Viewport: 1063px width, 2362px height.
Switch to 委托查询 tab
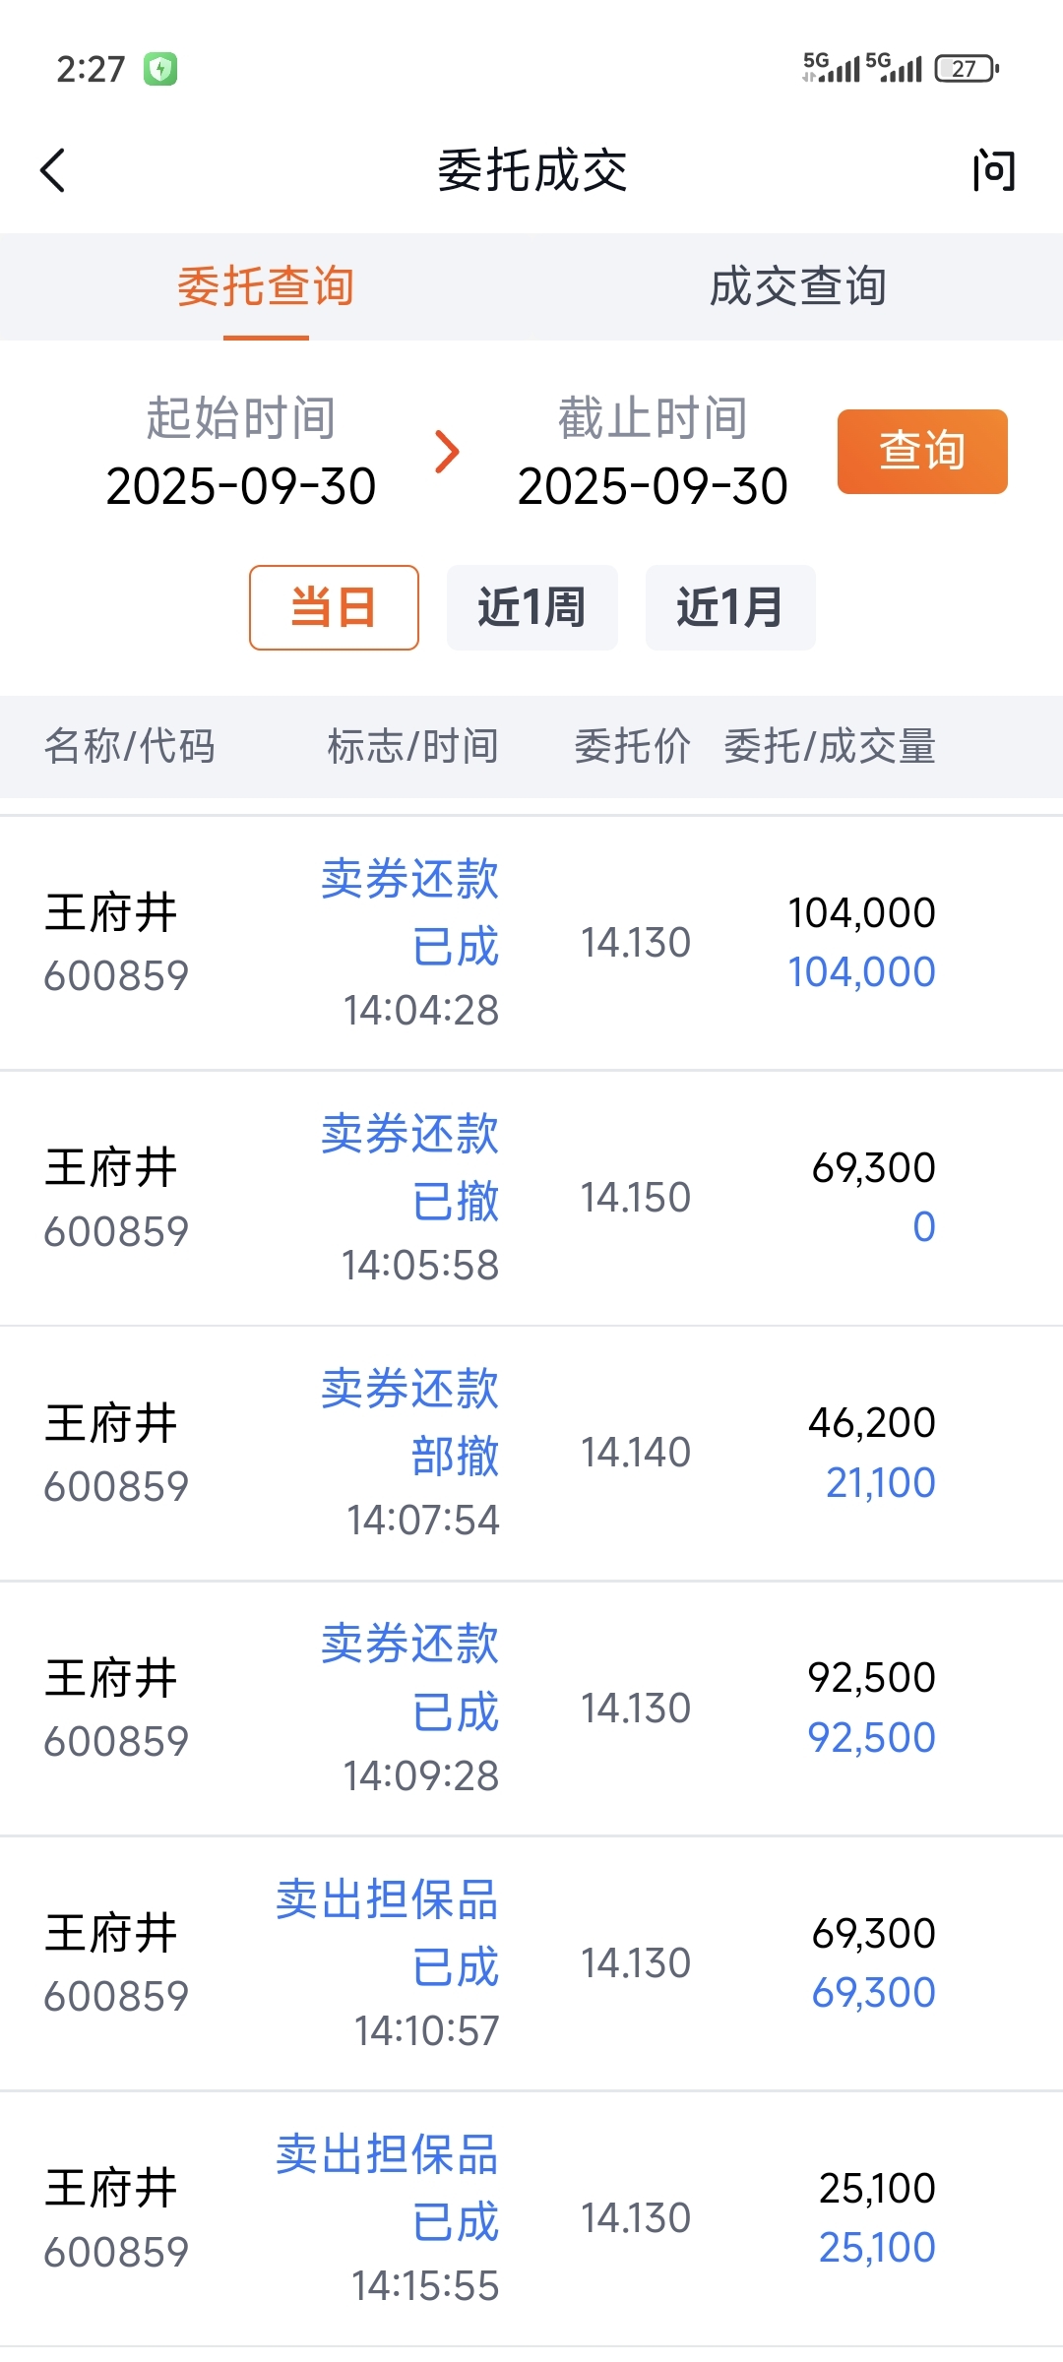coord(266,287)
